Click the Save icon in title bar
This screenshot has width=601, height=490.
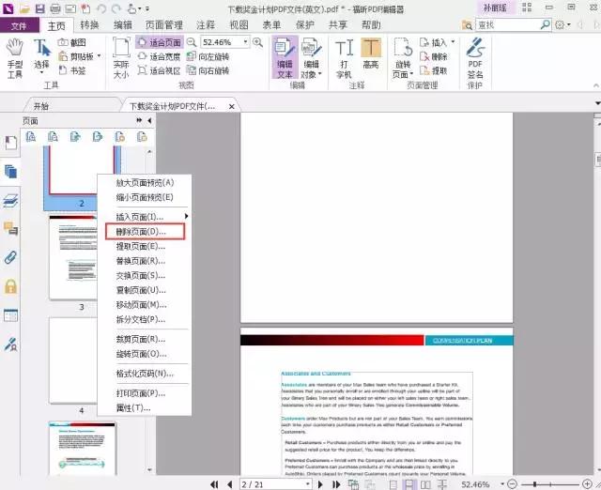pos(39,8)
